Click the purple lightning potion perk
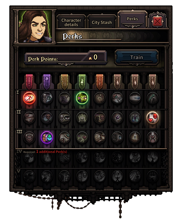Viewport: 179px width, 224px height. pos(47,137)
